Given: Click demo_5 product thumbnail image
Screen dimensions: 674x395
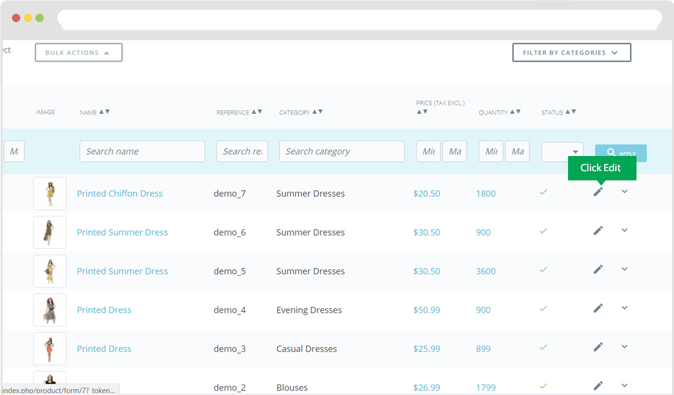Looking at the screenshot, I should (x=50, y=271).
